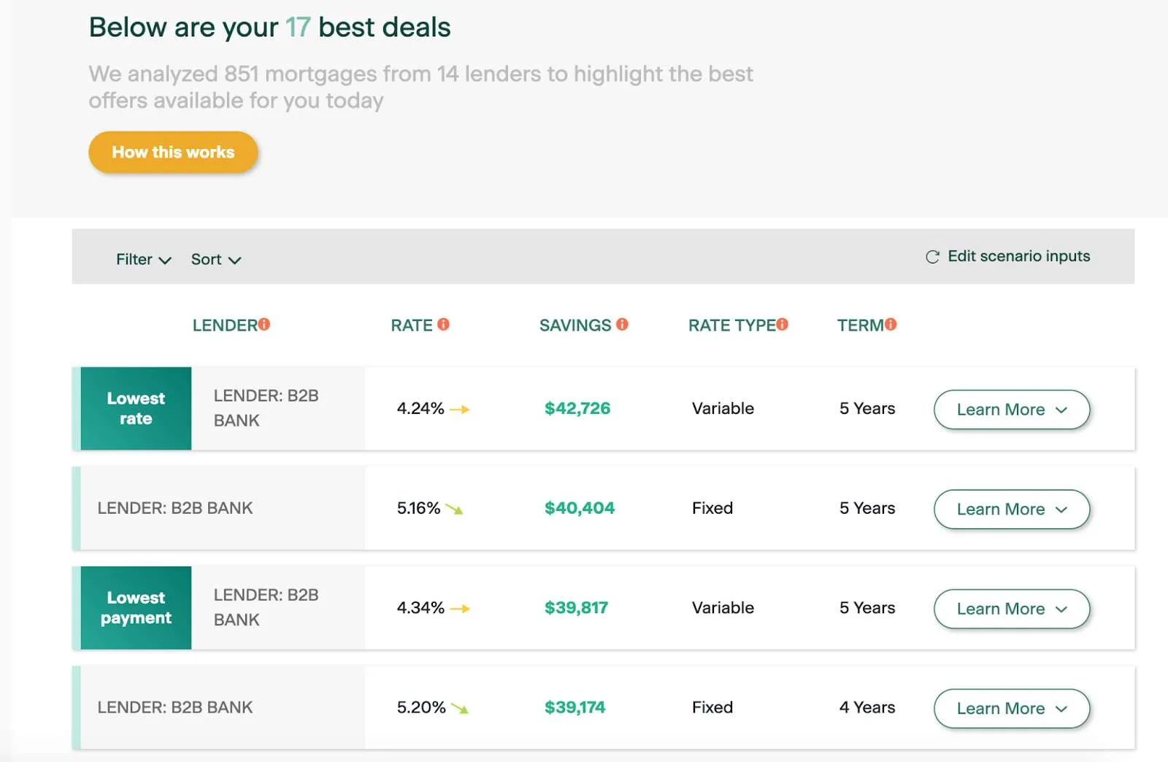The height and width of the screenshot is (762, 1168).
Task: Click the yellow arrow beside 4.24% rate
Action: click(x=460, y=409)
